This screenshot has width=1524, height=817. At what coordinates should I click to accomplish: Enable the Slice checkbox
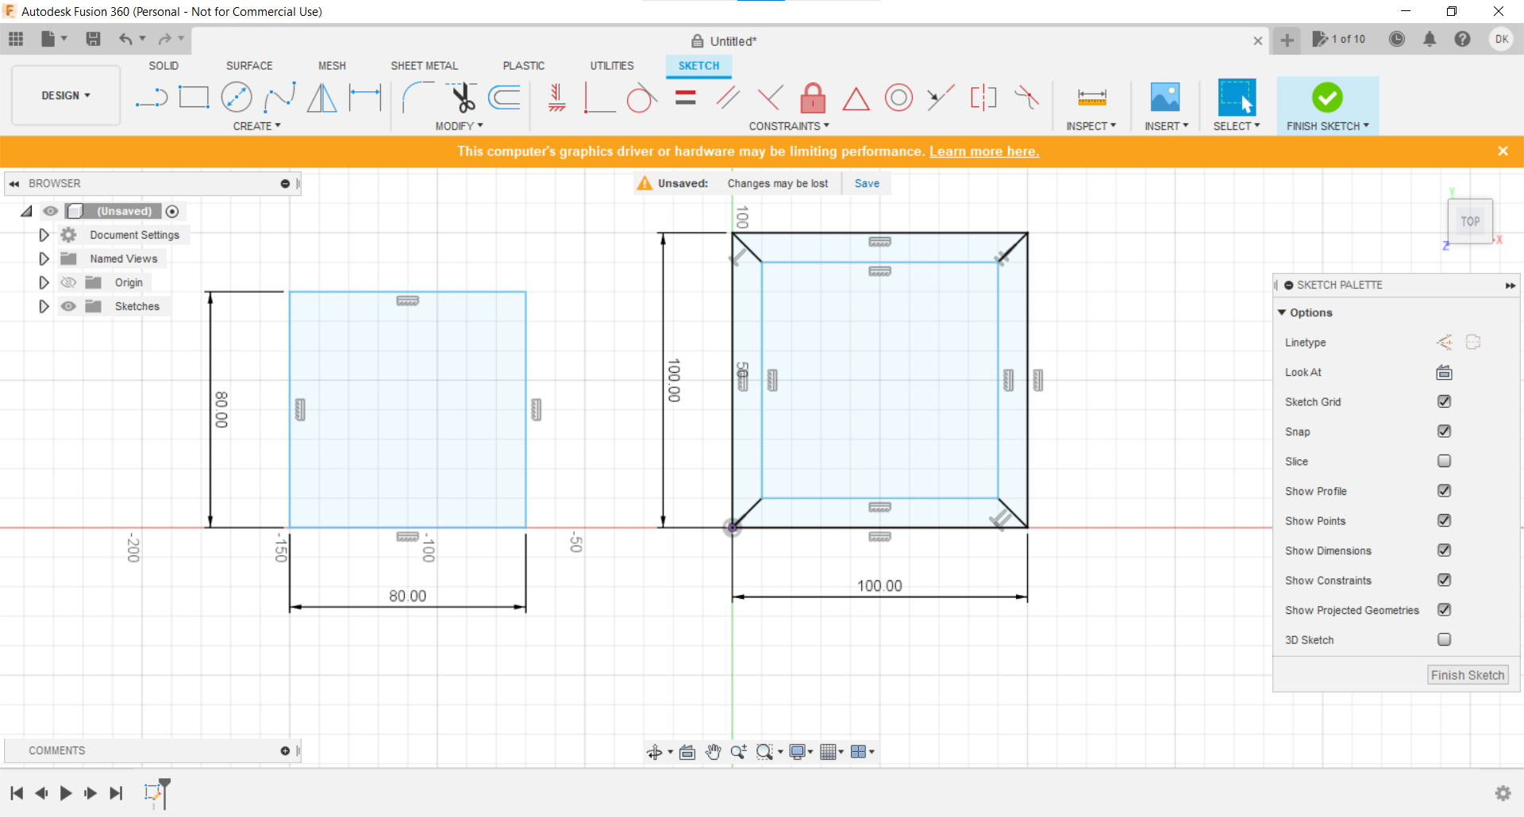pyautogui.click(x=1444, y=461)
